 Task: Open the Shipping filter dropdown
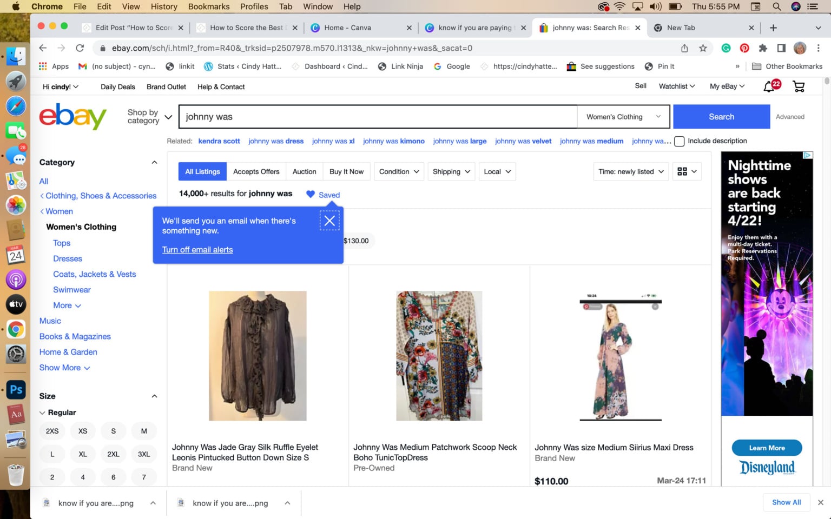point(451,171)
